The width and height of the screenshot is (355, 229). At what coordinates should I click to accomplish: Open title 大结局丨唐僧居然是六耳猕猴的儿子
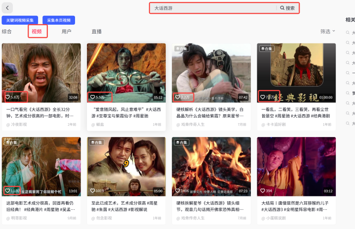point(295,206)
